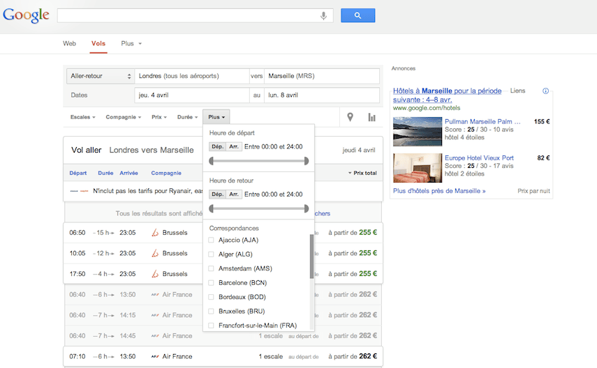Viewport: 597px width, 368px height.
Task: Click Brussels Airlines logo on 10:05 flight
Action: (x=155, y=253)
